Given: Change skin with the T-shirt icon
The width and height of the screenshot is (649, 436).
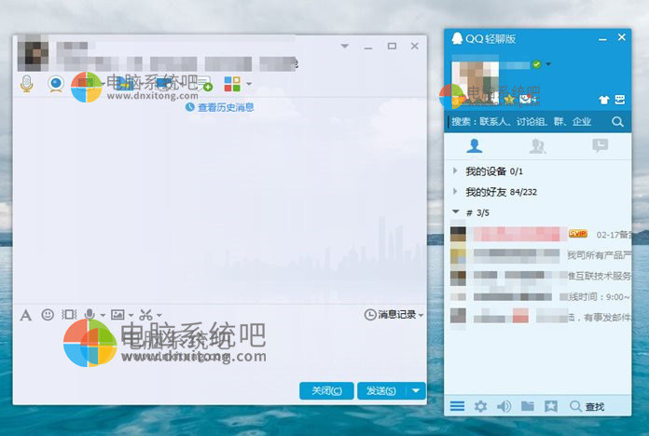Looking at the screenshot, I should (x=604, y=100).
